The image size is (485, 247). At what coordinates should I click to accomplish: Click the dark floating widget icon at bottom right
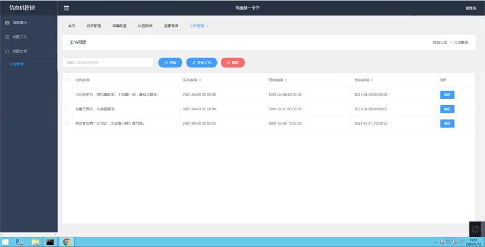[x=475, y=229]
